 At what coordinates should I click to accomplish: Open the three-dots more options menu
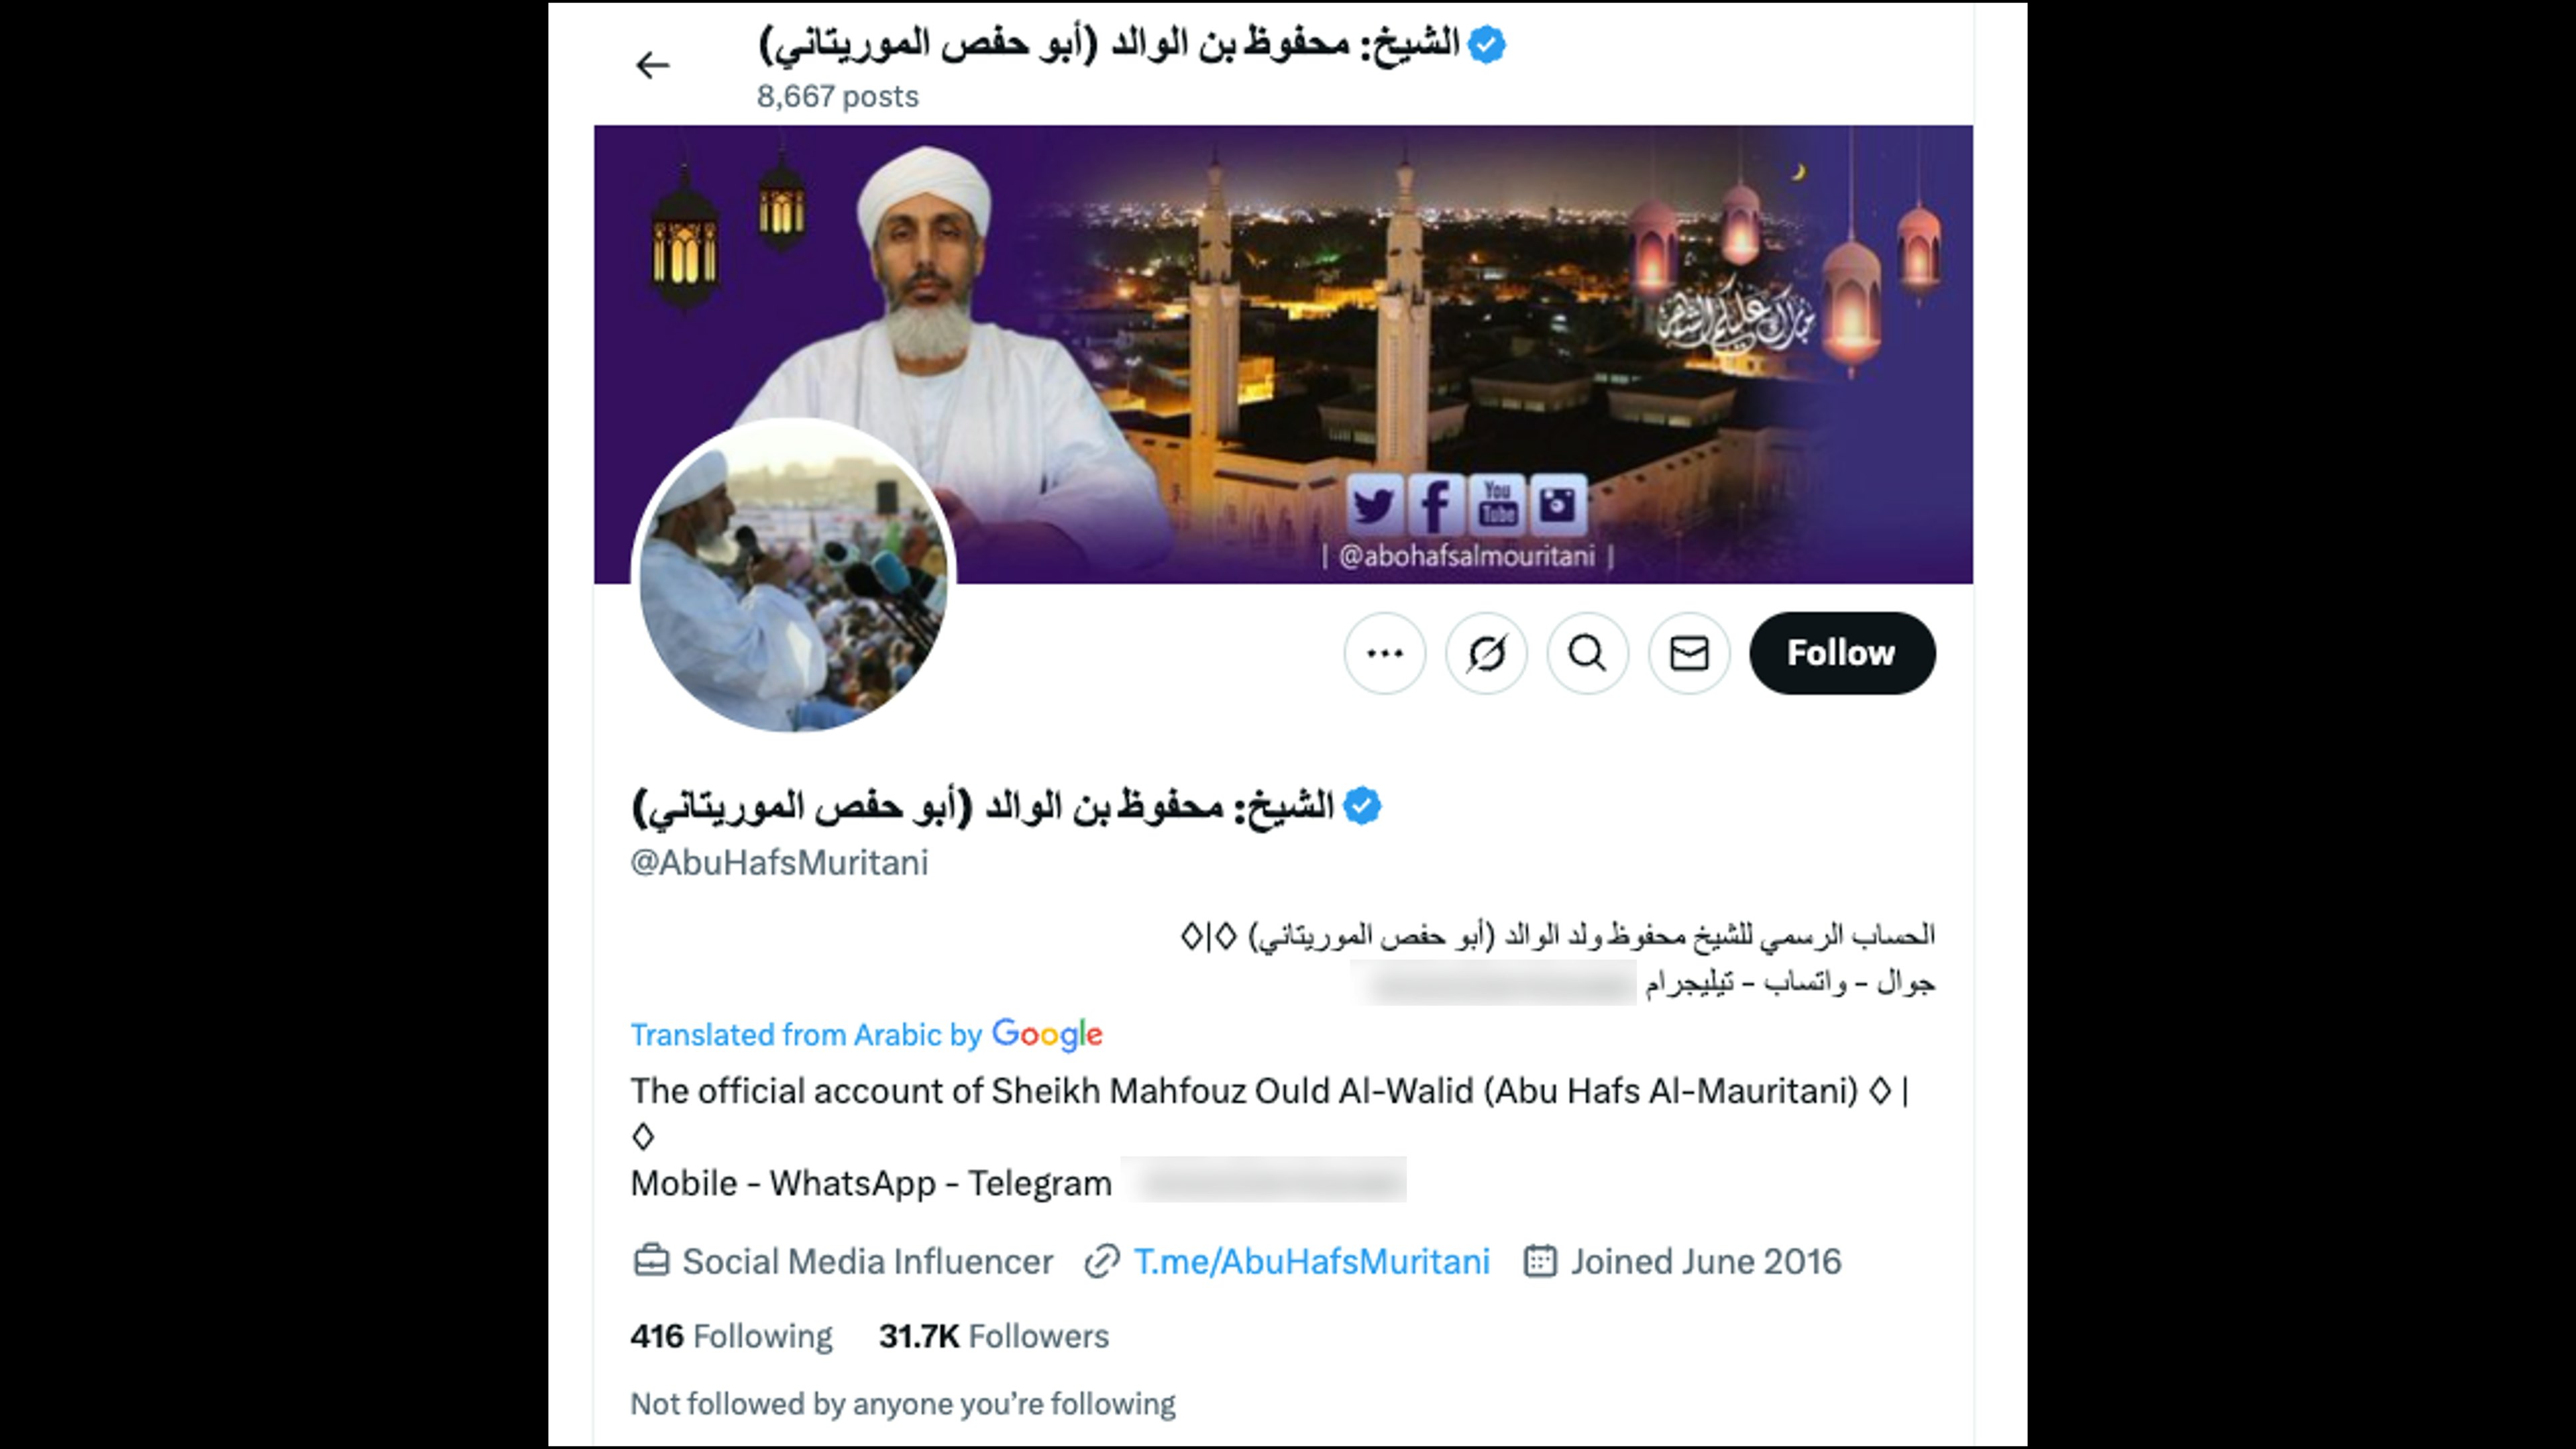[1385, 653]
